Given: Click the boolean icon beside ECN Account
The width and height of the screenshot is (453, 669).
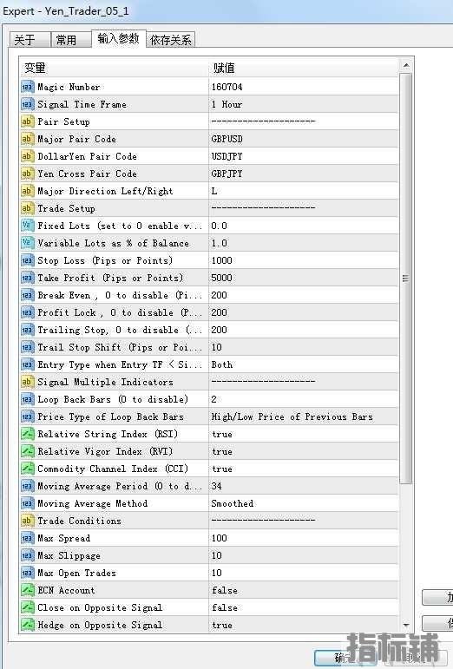Looking at the screenshot, I should (x=27, y=591).
